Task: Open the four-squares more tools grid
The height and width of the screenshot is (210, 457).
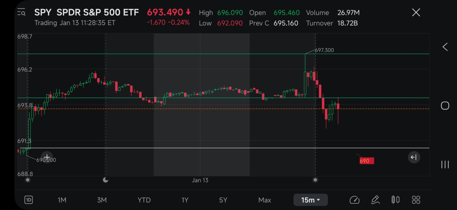Action: click(x=416, y=200)
